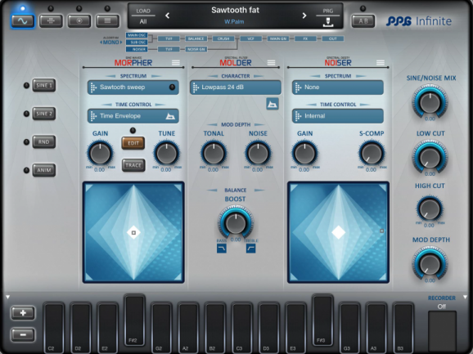Change MONO algorithm with left arrow
The image size is (473, 354).
click(x=101, y=43)
